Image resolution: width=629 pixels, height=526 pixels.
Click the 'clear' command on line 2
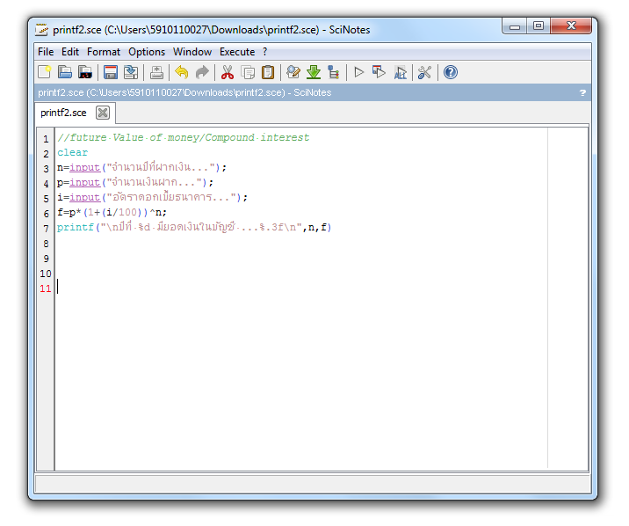pos(72,152)
